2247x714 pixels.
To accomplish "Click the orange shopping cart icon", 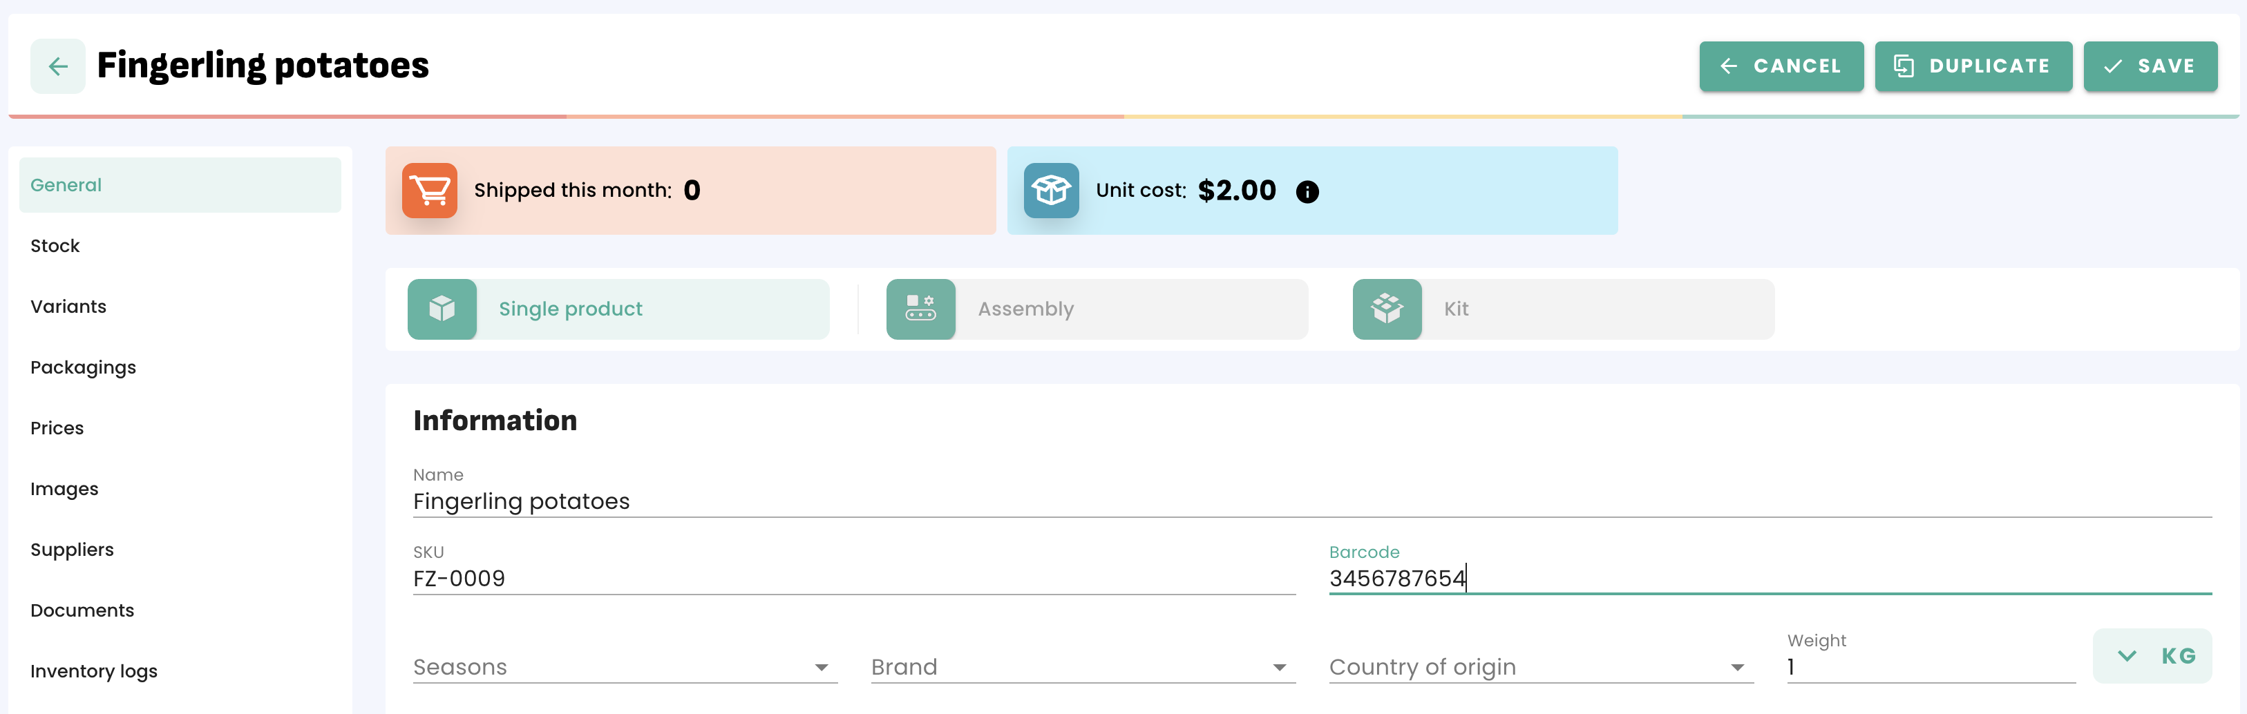I will tap(429, 190).
